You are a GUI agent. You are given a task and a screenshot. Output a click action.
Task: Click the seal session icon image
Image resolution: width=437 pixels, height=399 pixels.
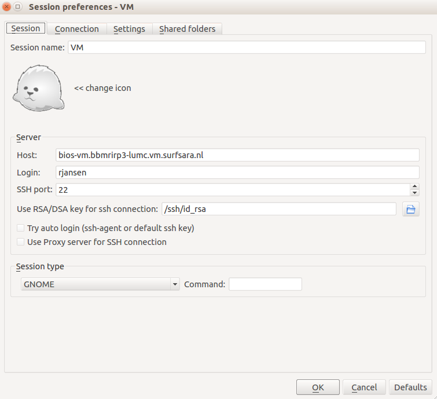(x=39, y=88)
